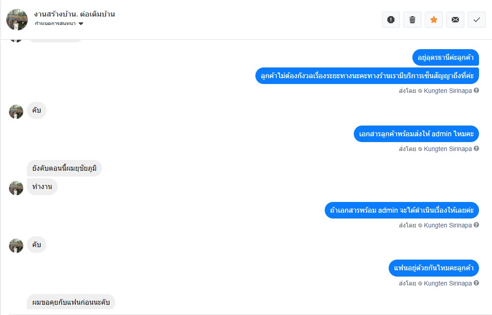Select the ยังคับตอนนี้ผมยุชัยภูมิ message bubble
492x315 pixels.
[64, 168]
